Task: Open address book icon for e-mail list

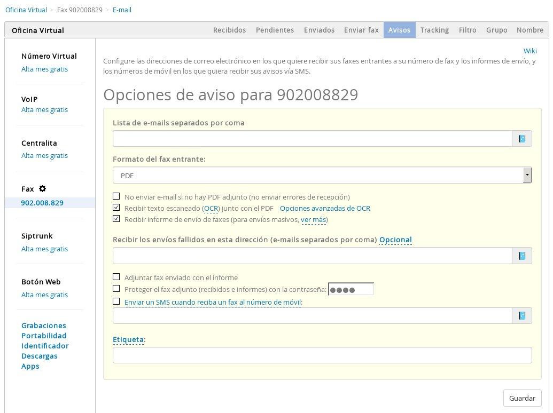Action: (522, 139)
